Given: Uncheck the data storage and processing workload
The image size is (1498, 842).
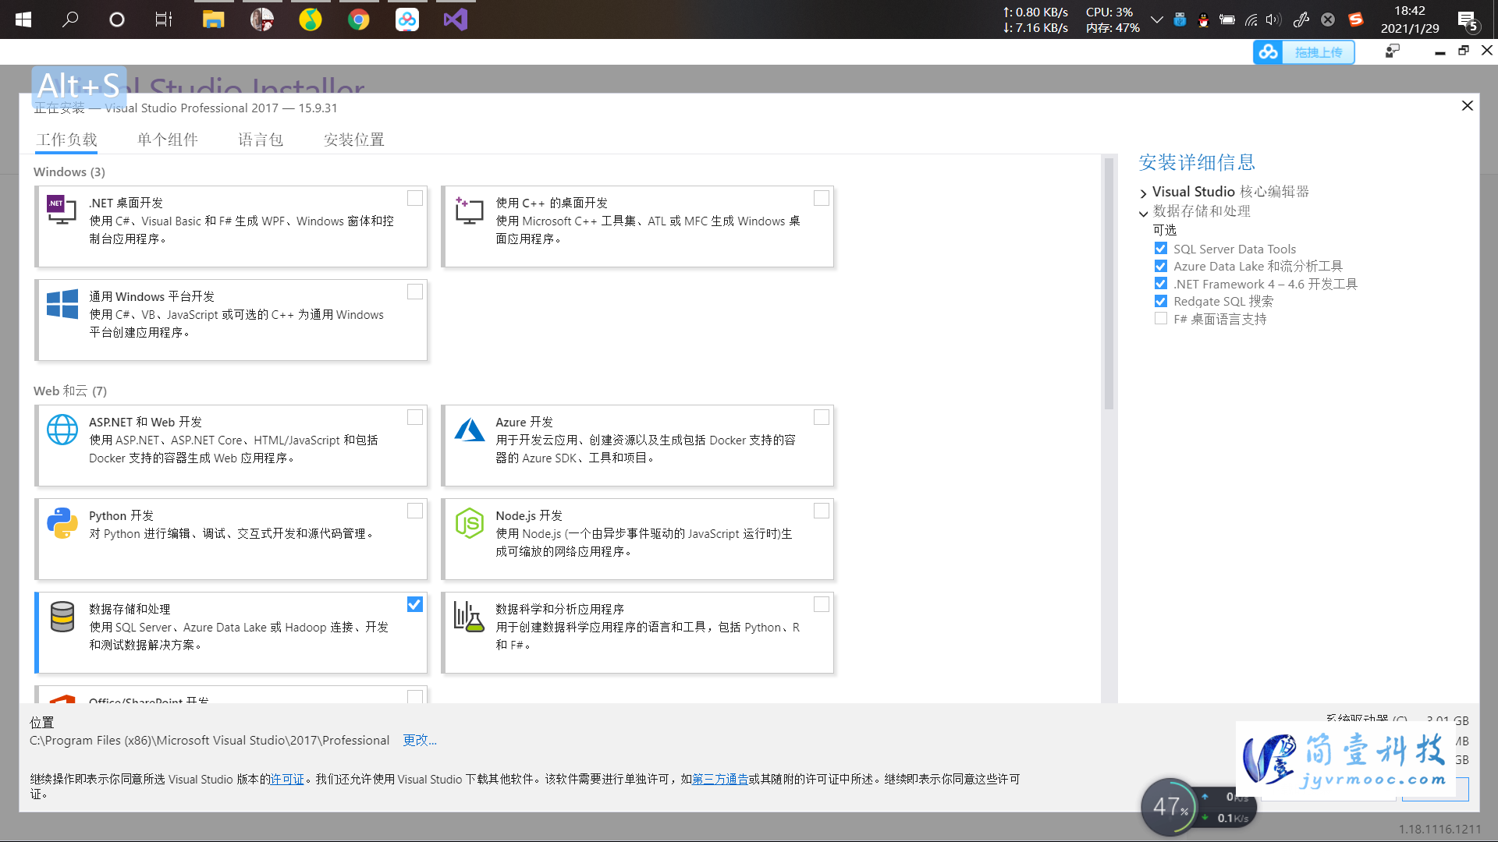Looking at the screenshot, I should pyautogui.click(x=415, y=604).
